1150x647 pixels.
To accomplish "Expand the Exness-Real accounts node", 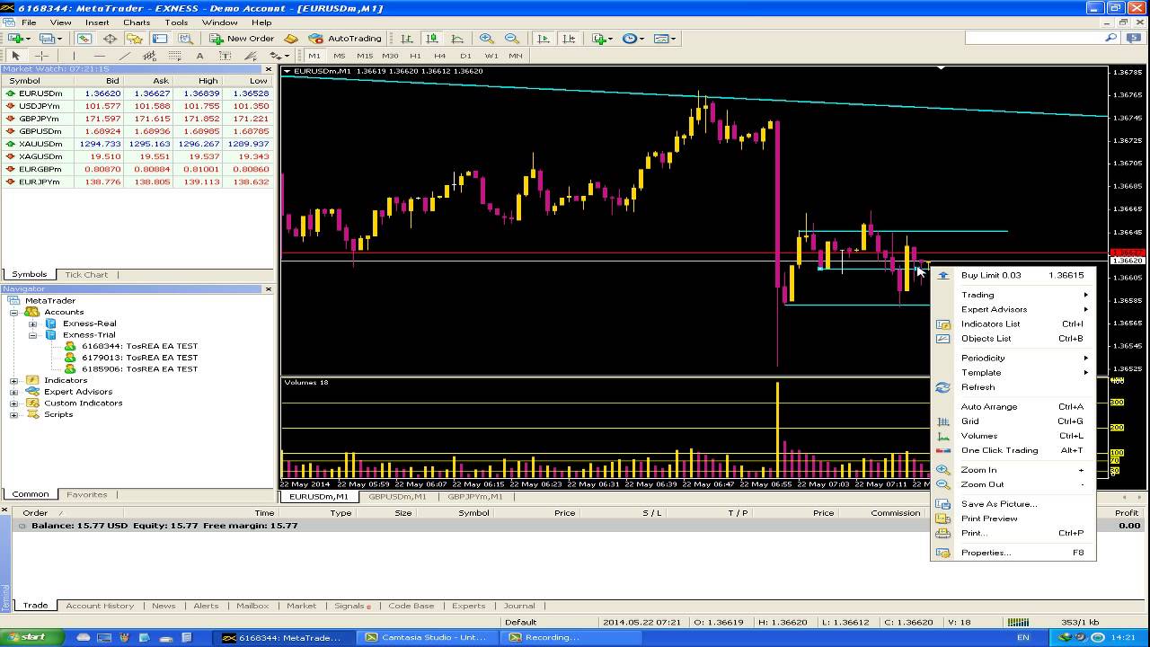I will coord(32,323).
